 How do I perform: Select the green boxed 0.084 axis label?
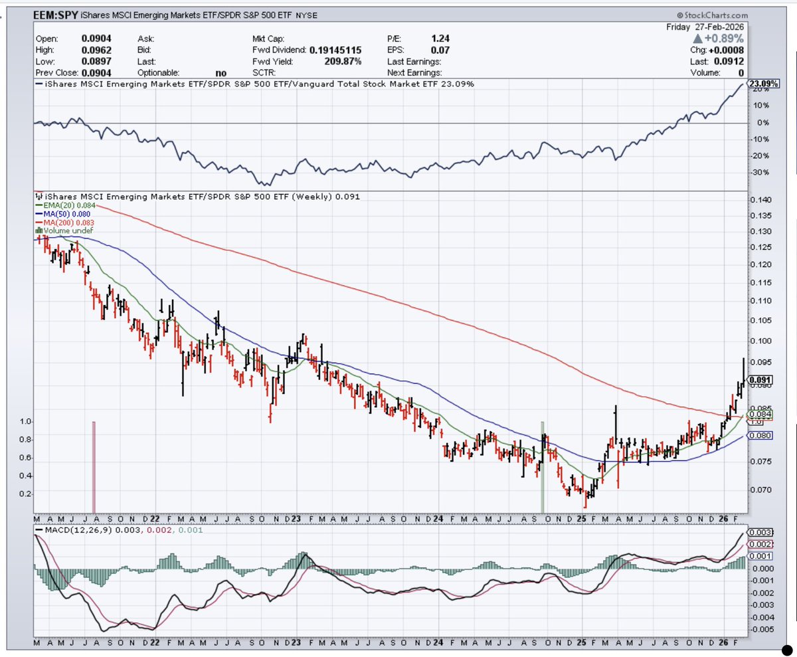(761, 414)
